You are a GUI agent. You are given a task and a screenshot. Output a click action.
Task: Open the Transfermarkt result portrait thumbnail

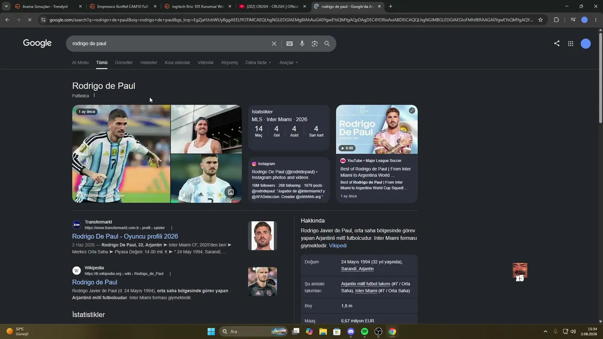pyautogui.click(x=262, y=236)
